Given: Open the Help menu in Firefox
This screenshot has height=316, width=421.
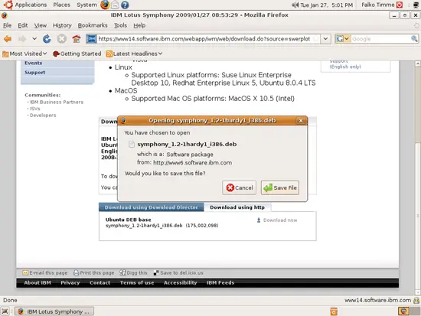Looking at the screenshot, I should 139,25.
